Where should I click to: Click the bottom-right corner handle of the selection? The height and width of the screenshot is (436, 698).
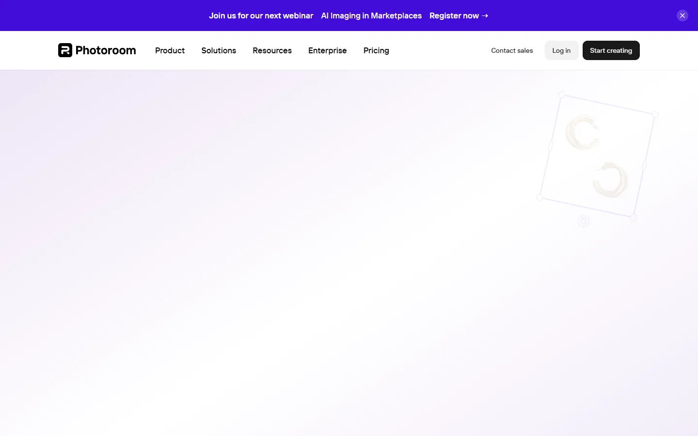(x=634, y=218)
